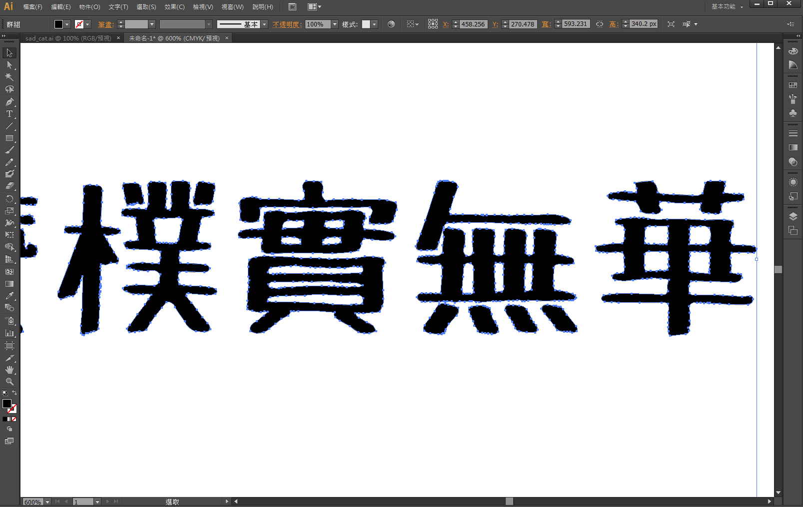
Task: Click the 筆畫 stroke panel link
Action: tap(105, 24)
